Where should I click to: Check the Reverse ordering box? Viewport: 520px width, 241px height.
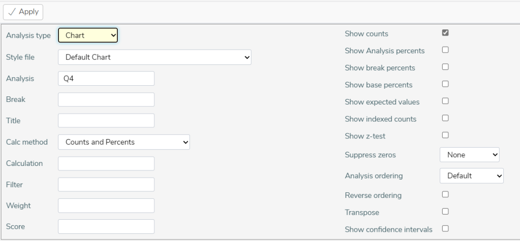(x=445, y=194)
